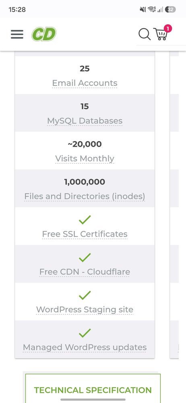
Task: Tap the Managed WordPress updates checkmark
Action: 85,333
